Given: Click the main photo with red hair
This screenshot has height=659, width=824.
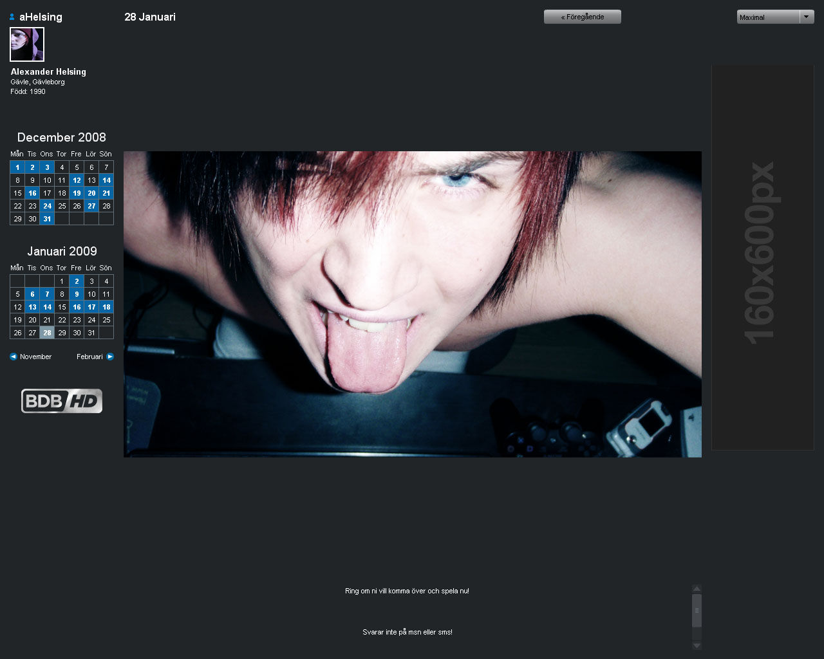Looking at the screenshot, I should 412,304.
